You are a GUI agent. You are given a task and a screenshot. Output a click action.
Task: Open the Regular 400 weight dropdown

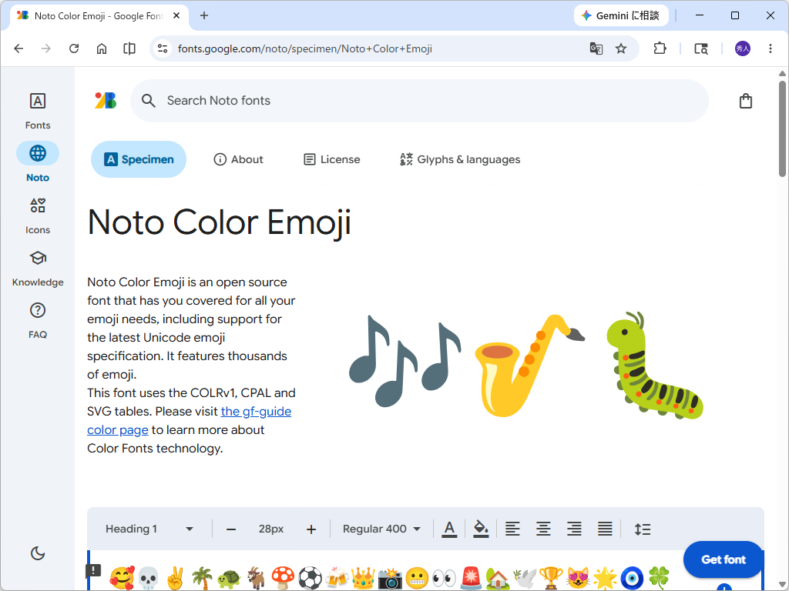(x=381, y=529)
